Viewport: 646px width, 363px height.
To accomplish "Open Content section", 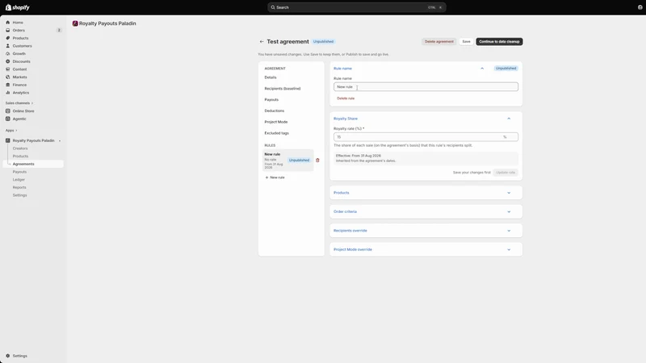I will [19, 69].
